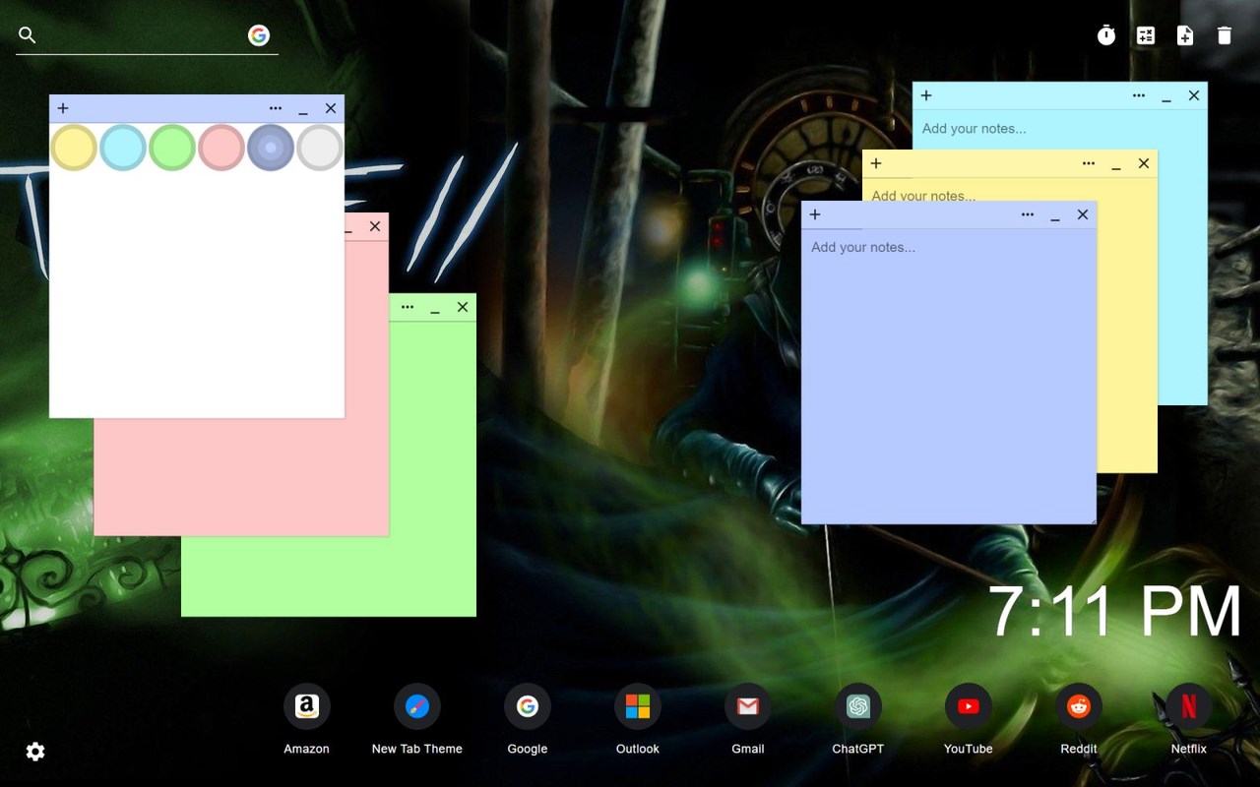Open the three-dot options on the cyan note
The height and width of the screenshot is (787, 1260).
[x=1139, y=95]
